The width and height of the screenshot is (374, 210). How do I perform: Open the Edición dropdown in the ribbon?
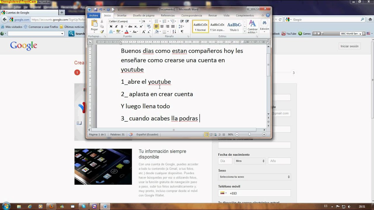point(264,26)
